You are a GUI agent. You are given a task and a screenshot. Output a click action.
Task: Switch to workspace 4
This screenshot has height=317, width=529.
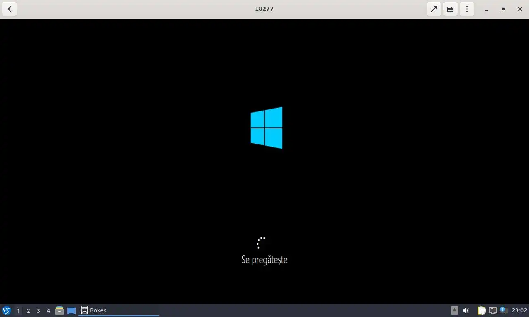(48, 310)
